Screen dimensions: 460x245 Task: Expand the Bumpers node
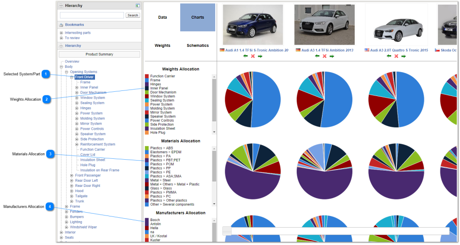coord(66,217)
